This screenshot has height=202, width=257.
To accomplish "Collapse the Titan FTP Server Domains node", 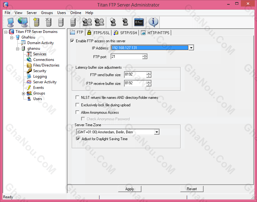I will (6, 32).
